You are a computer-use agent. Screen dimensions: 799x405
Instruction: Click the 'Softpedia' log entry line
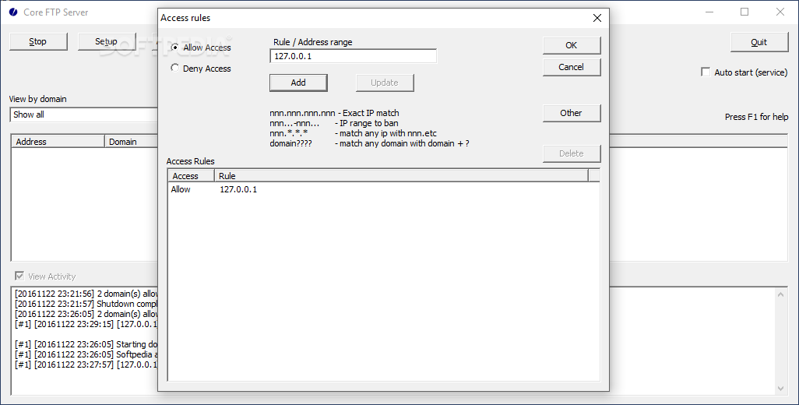(x=86, y=354)
